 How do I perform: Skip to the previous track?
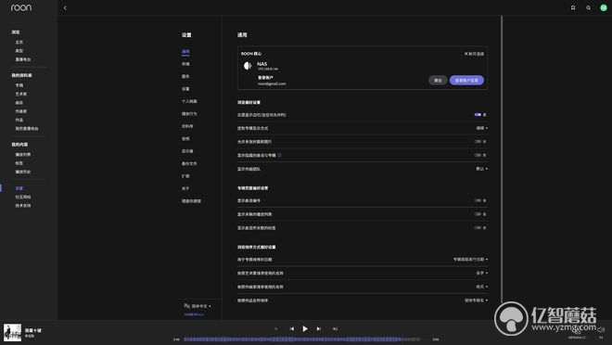291,329
